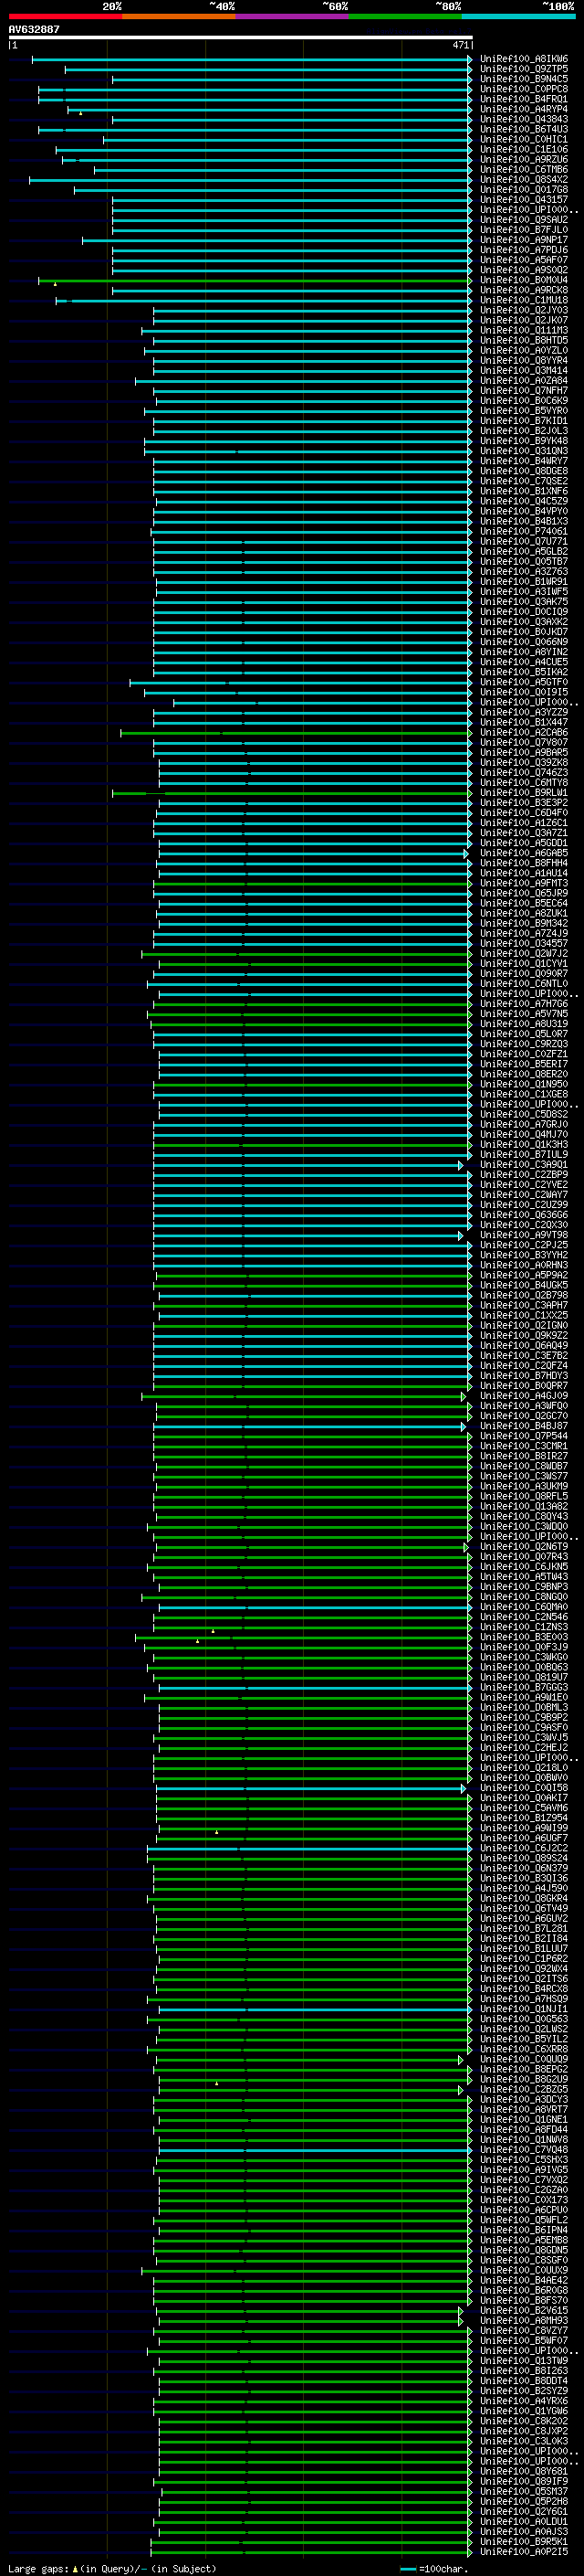Screen dimensions: 584x2576
Task: Select hit label UniRef100_A9NP17
Action: [524, 240]
